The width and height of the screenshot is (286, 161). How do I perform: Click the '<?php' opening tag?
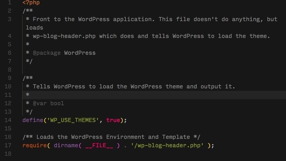[31, 2]
